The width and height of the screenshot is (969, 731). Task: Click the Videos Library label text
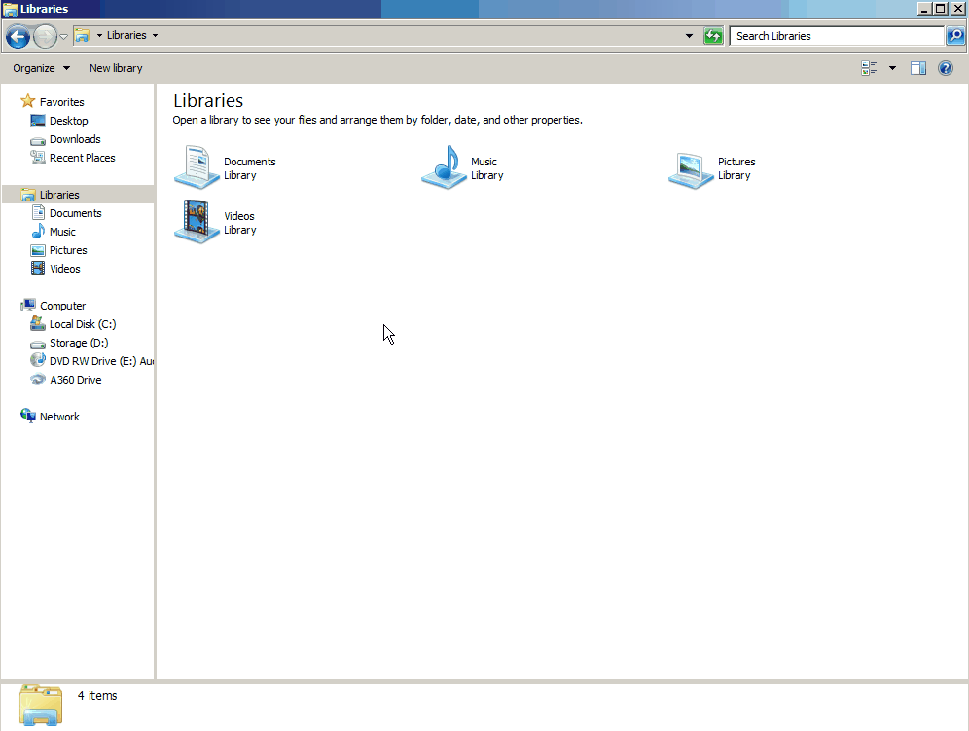[x=239, y=223]
